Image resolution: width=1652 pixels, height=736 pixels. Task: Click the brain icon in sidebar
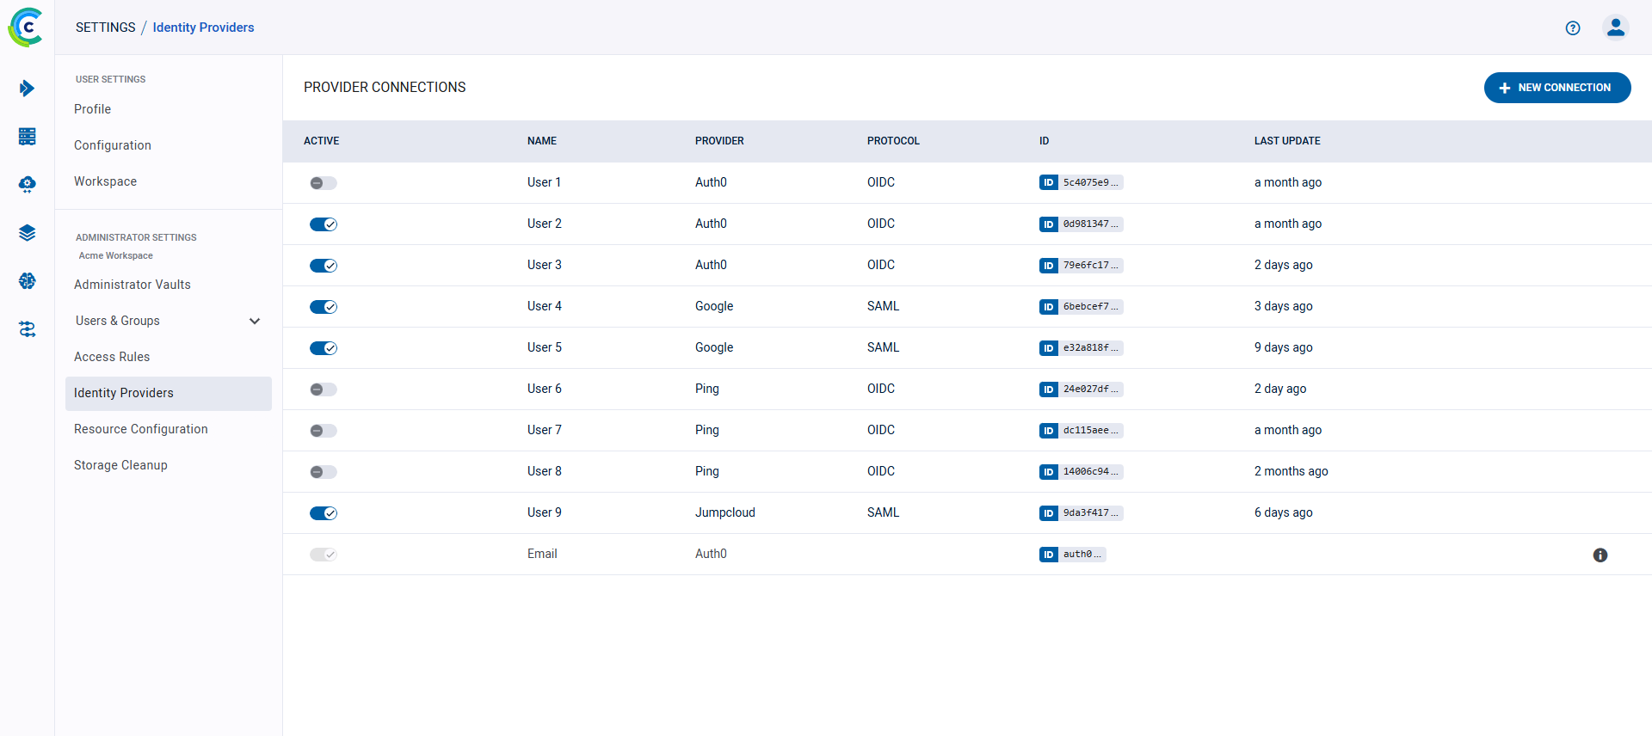coord(27,281)
